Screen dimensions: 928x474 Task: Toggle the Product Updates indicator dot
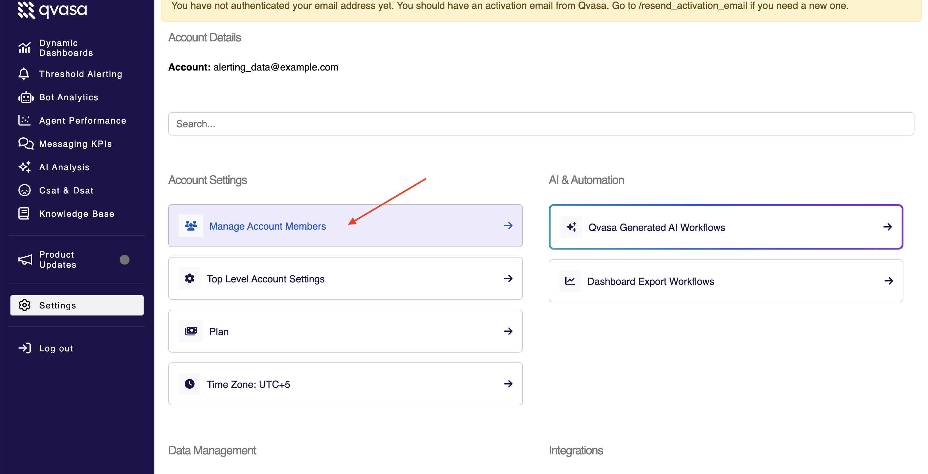(x=125, y=259)
